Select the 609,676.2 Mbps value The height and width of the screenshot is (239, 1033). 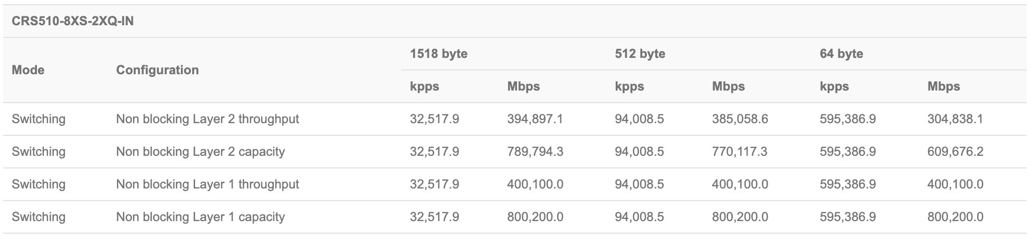coord(955,152)
